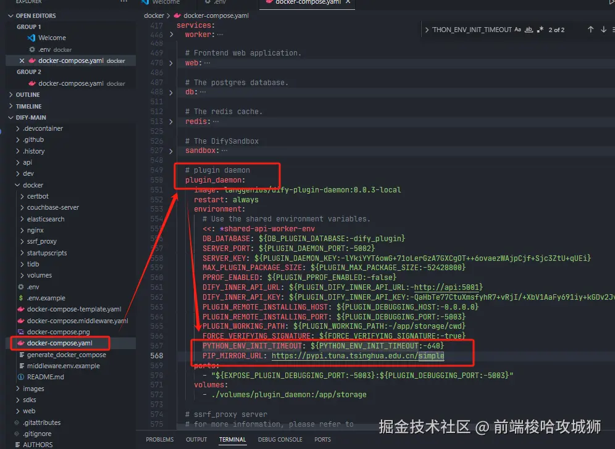Expand the certbot folder

[22, 196]
